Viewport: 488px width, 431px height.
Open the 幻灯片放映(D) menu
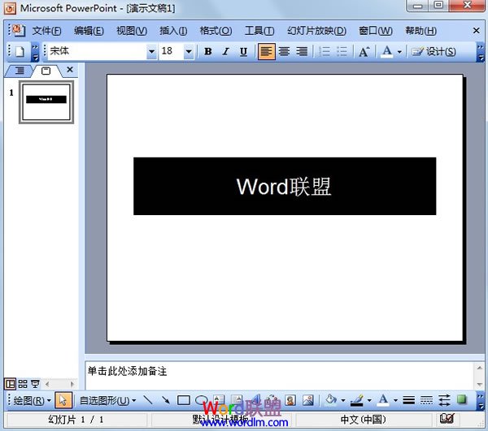tap(316, 31)
